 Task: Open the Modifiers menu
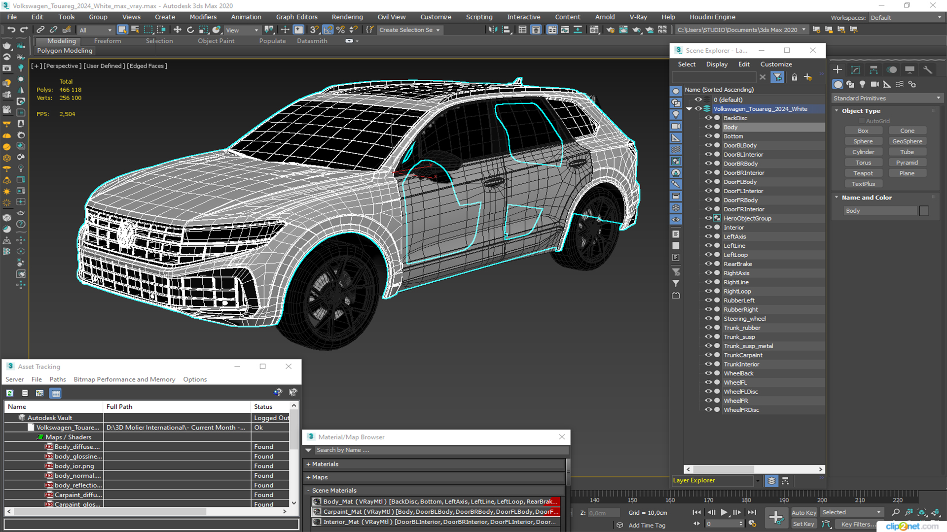(203, 17)
